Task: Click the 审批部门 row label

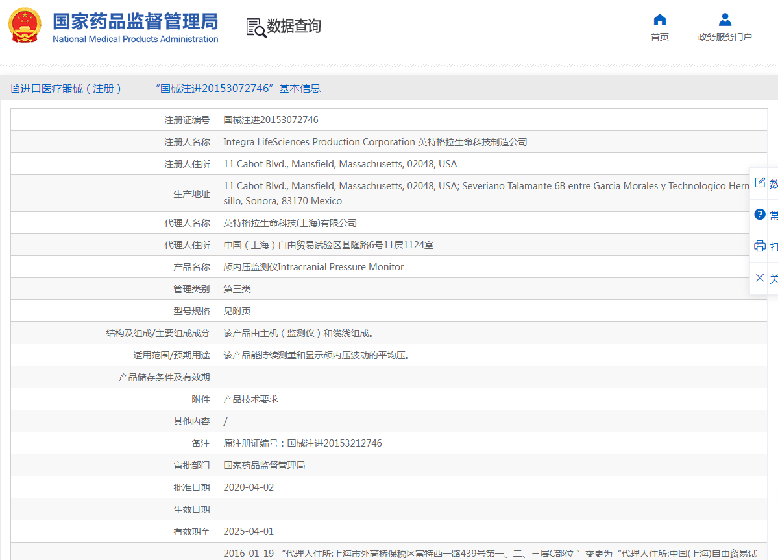Action: click(191, 465)
